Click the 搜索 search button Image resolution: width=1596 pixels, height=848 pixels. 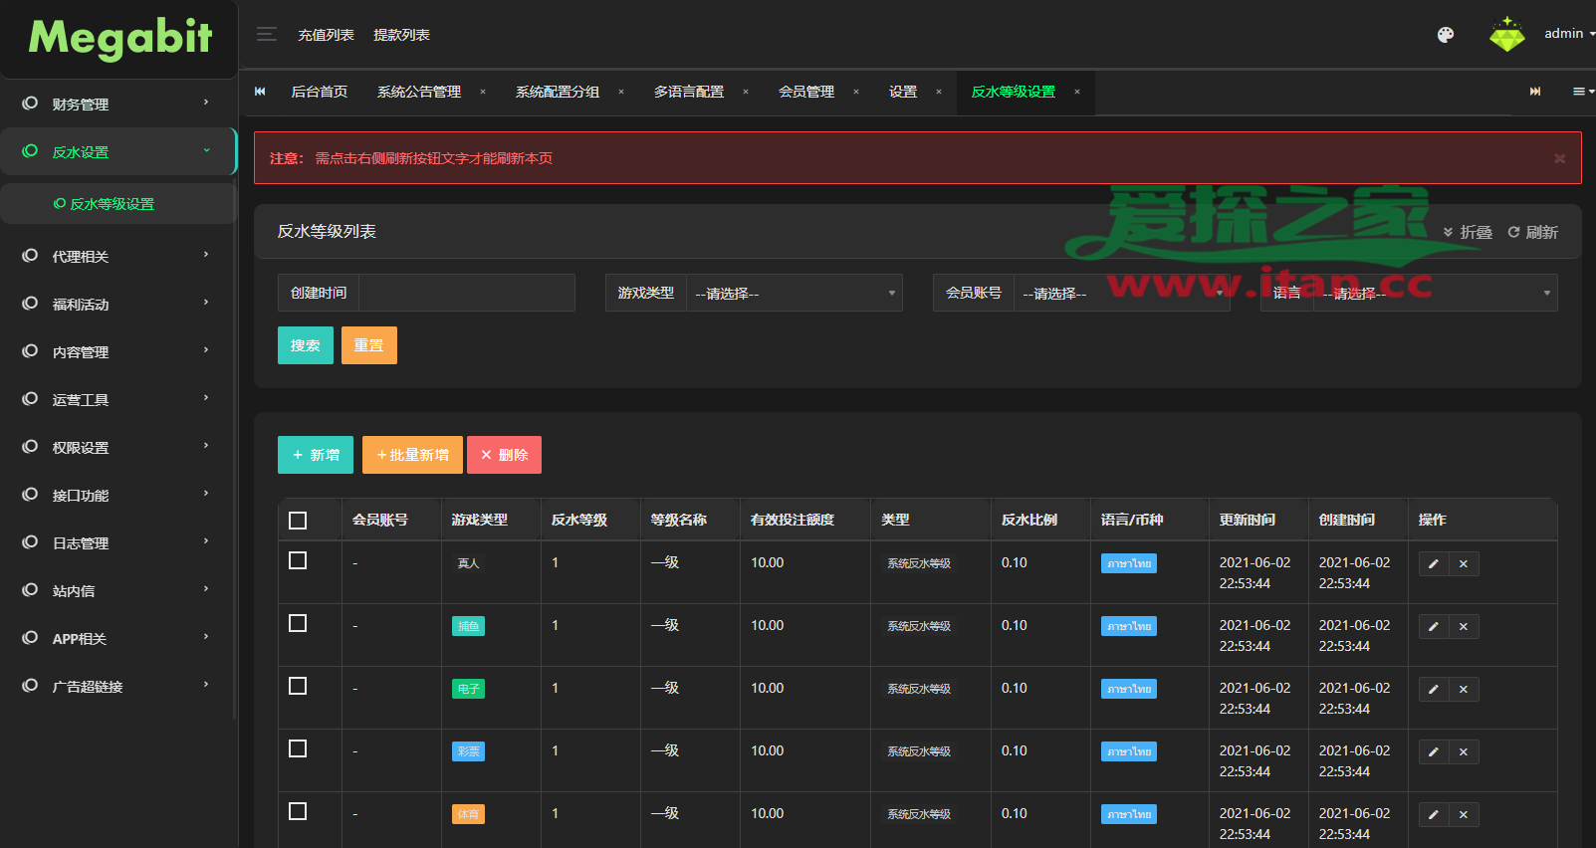pos(305,346)
